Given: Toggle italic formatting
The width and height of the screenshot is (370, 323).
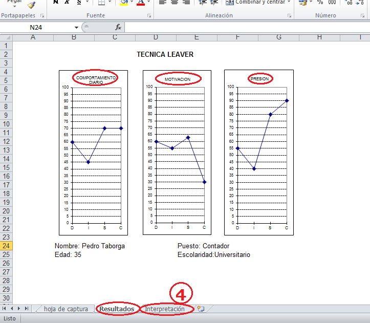Looking at the screenshot, I should [x=67, y=3].
